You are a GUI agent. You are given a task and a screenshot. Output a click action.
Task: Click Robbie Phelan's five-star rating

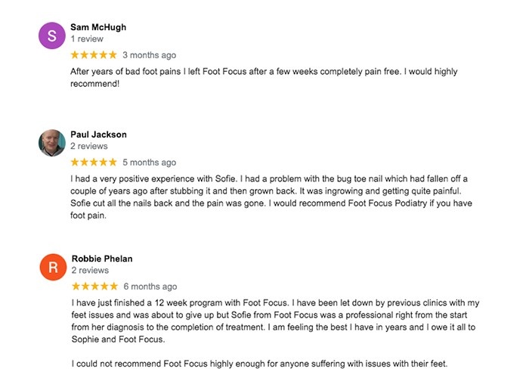94,286
